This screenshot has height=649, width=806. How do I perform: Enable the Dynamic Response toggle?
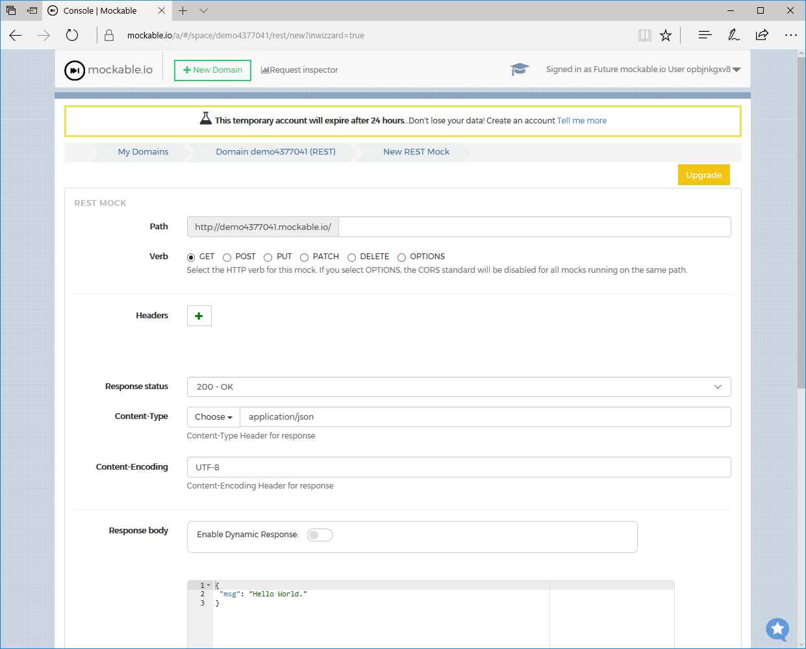[x=320, y=535]
